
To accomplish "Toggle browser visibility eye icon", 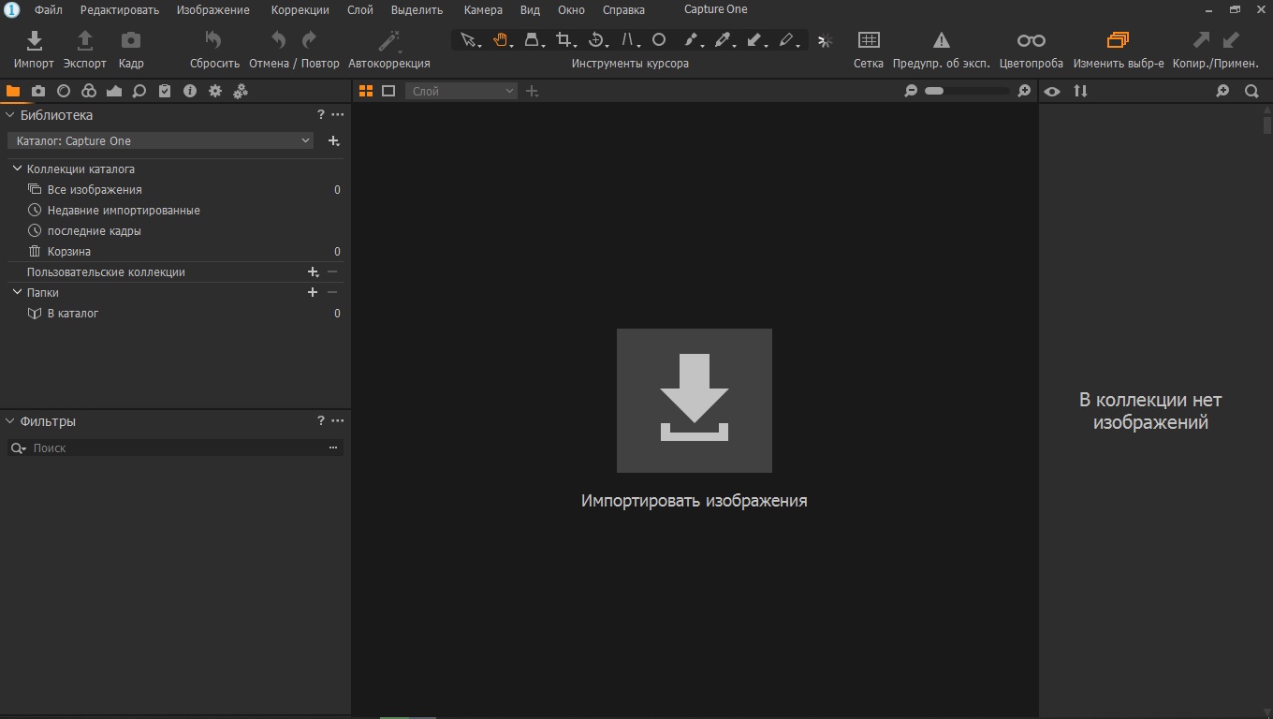I will coord(1053,91).
